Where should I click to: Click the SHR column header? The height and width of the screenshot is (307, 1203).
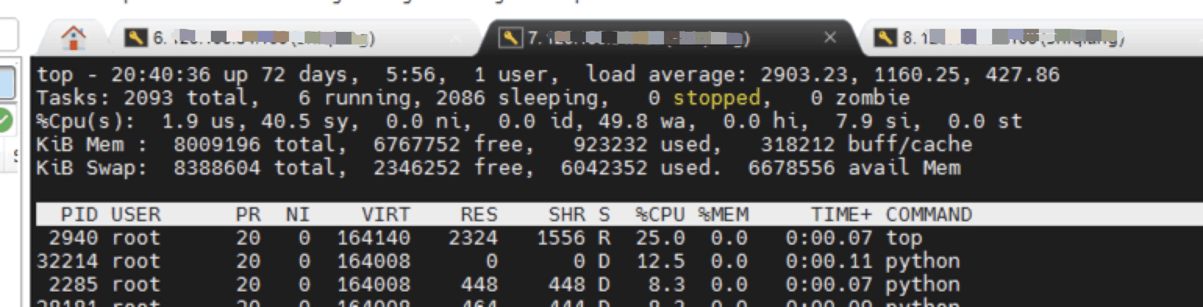[x=566, y=214]
